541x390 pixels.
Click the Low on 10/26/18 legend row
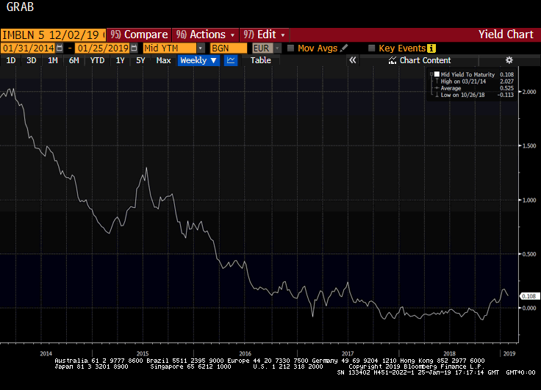pyautogui.click(x=474, y=95)
